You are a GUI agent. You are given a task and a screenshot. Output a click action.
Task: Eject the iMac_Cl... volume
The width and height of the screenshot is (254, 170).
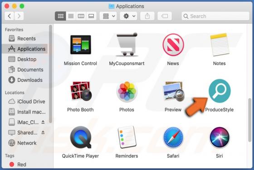(43, 122)
